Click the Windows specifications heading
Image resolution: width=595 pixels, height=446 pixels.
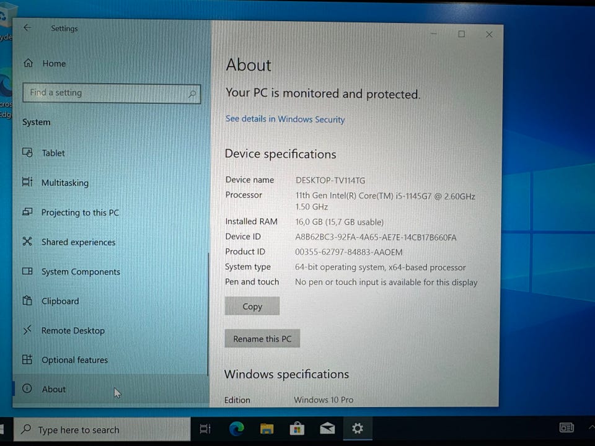pyautogui.click(x=286, y=374)
